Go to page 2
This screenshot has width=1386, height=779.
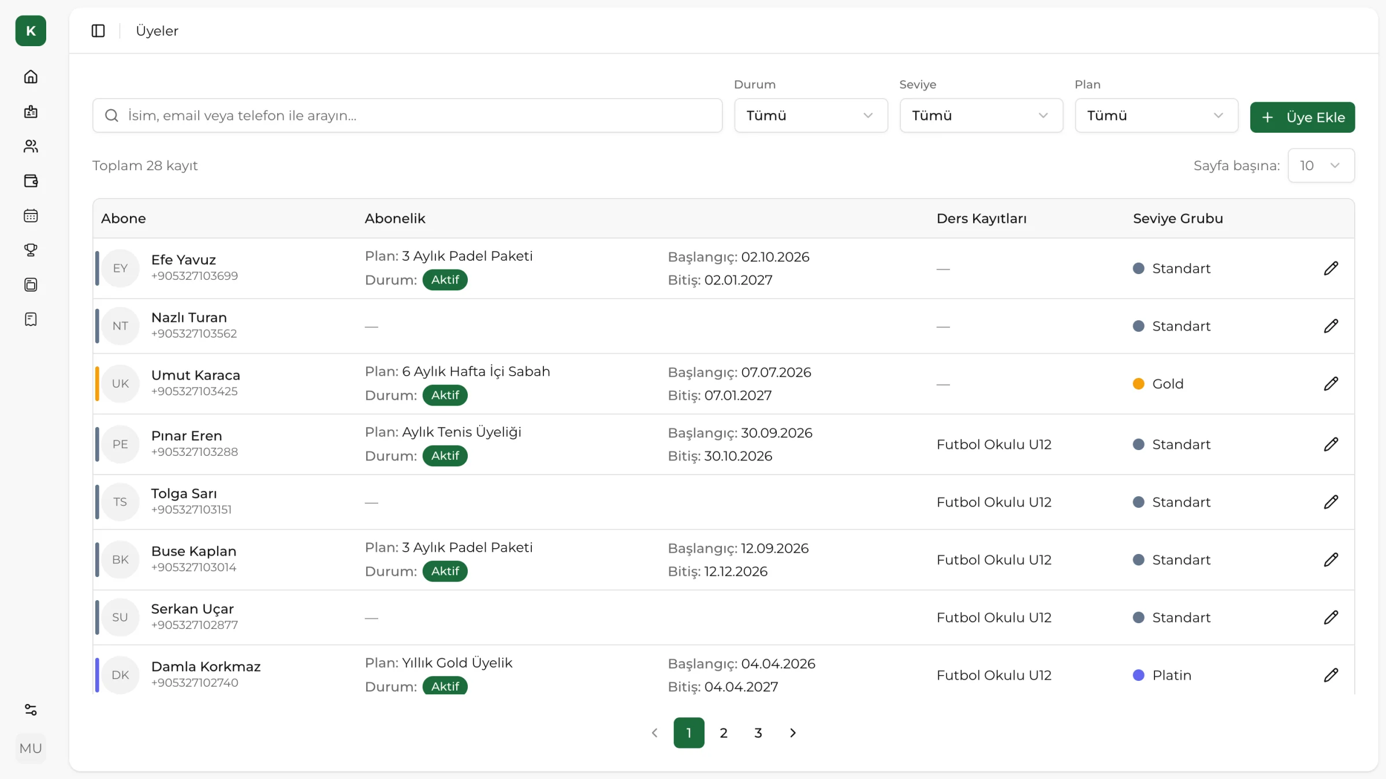[724, 733]
